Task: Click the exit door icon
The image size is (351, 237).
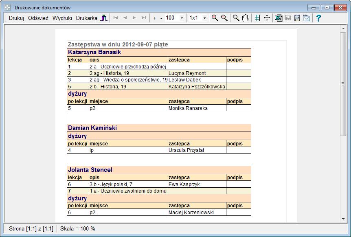Action: pyautogui.click(x=104, y=18)
